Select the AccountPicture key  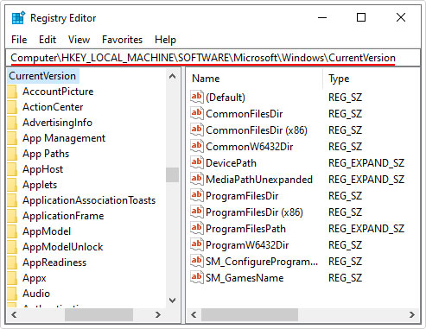pos(58,92)
